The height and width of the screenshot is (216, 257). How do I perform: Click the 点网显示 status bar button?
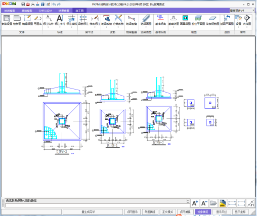coord(133,212)
